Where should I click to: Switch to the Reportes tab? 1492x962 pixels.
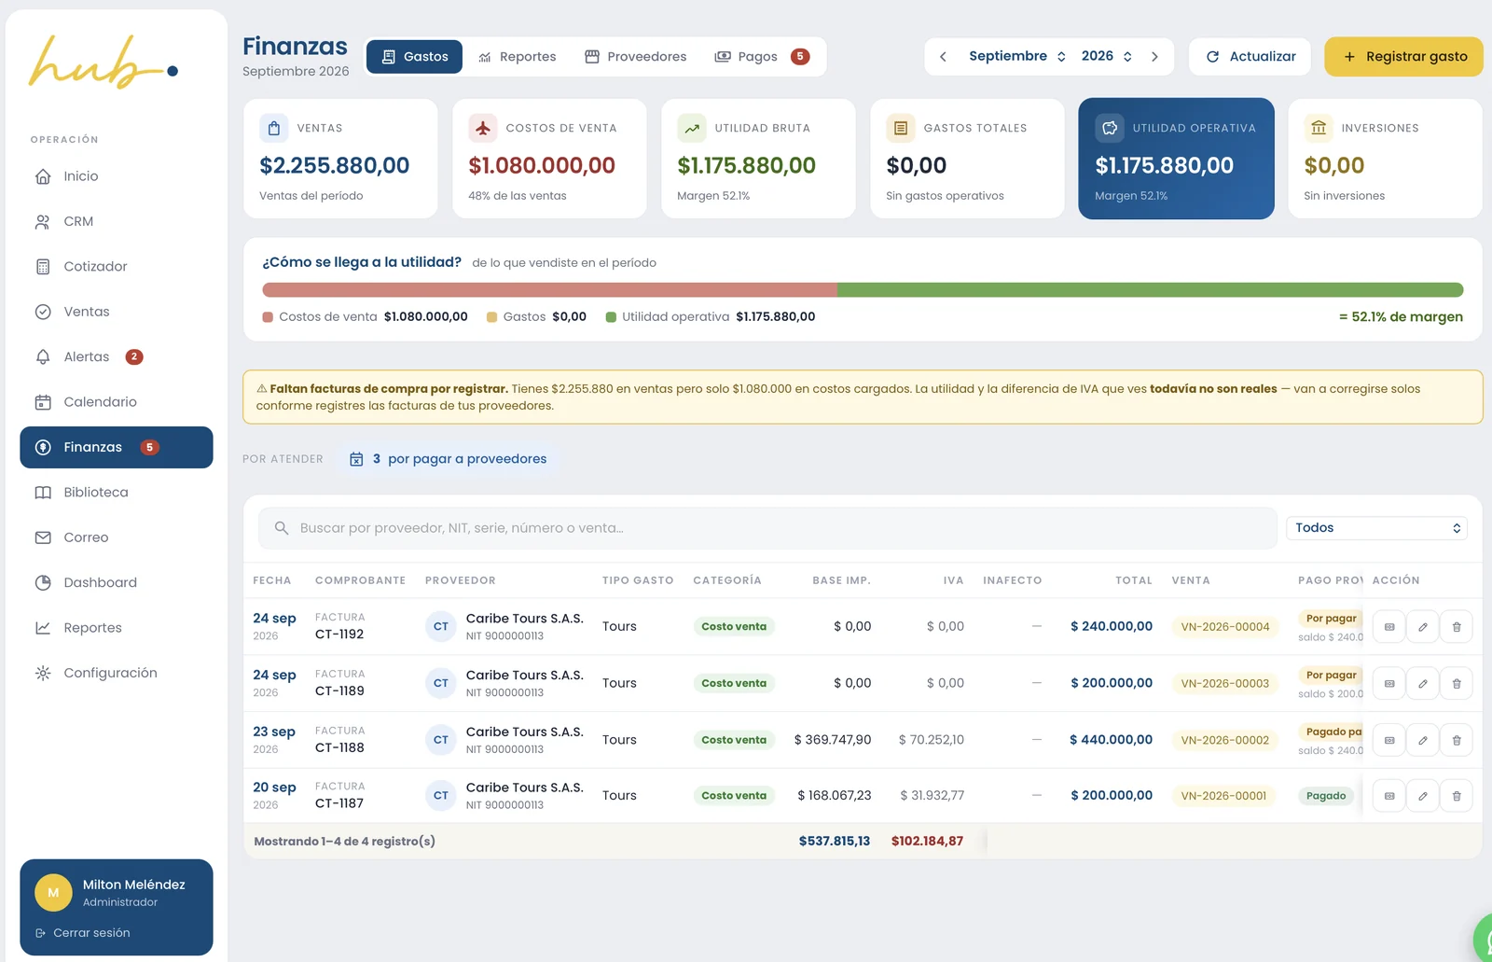click(517, 57)
